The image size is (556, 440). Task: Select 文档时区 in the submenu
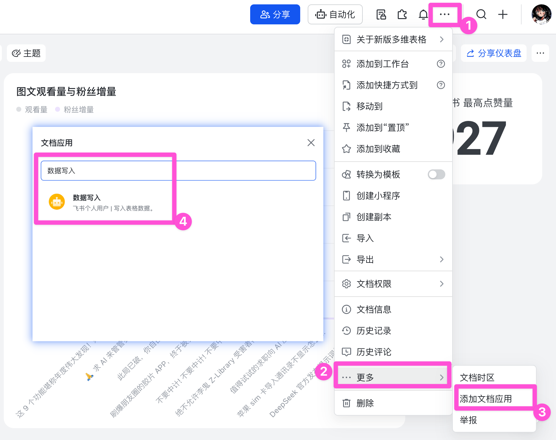pyautogui.click(x=494, y=377)
